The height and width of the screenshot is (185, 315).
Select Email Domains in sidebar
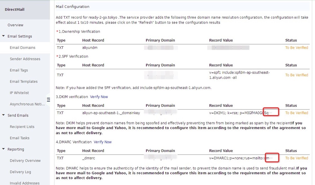pos(22,48)
